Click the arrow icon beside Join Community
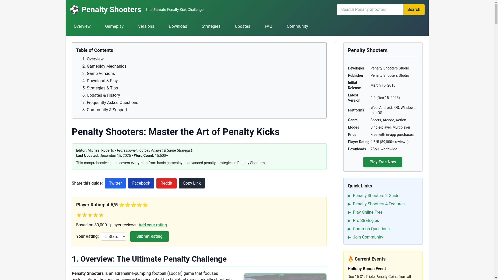 click(x=349, y=237)
